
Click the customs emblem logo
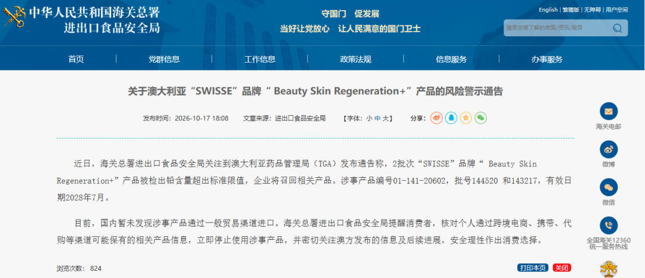(14, 17)
